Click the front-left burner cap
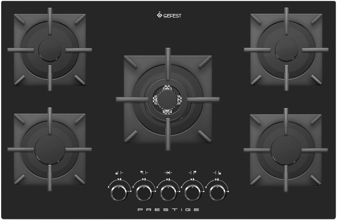 tap(50, 150)
